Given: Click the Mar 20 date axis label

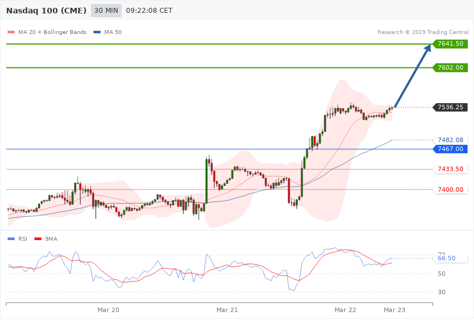Looking at the screenshot, I should (x=108, y=310).
